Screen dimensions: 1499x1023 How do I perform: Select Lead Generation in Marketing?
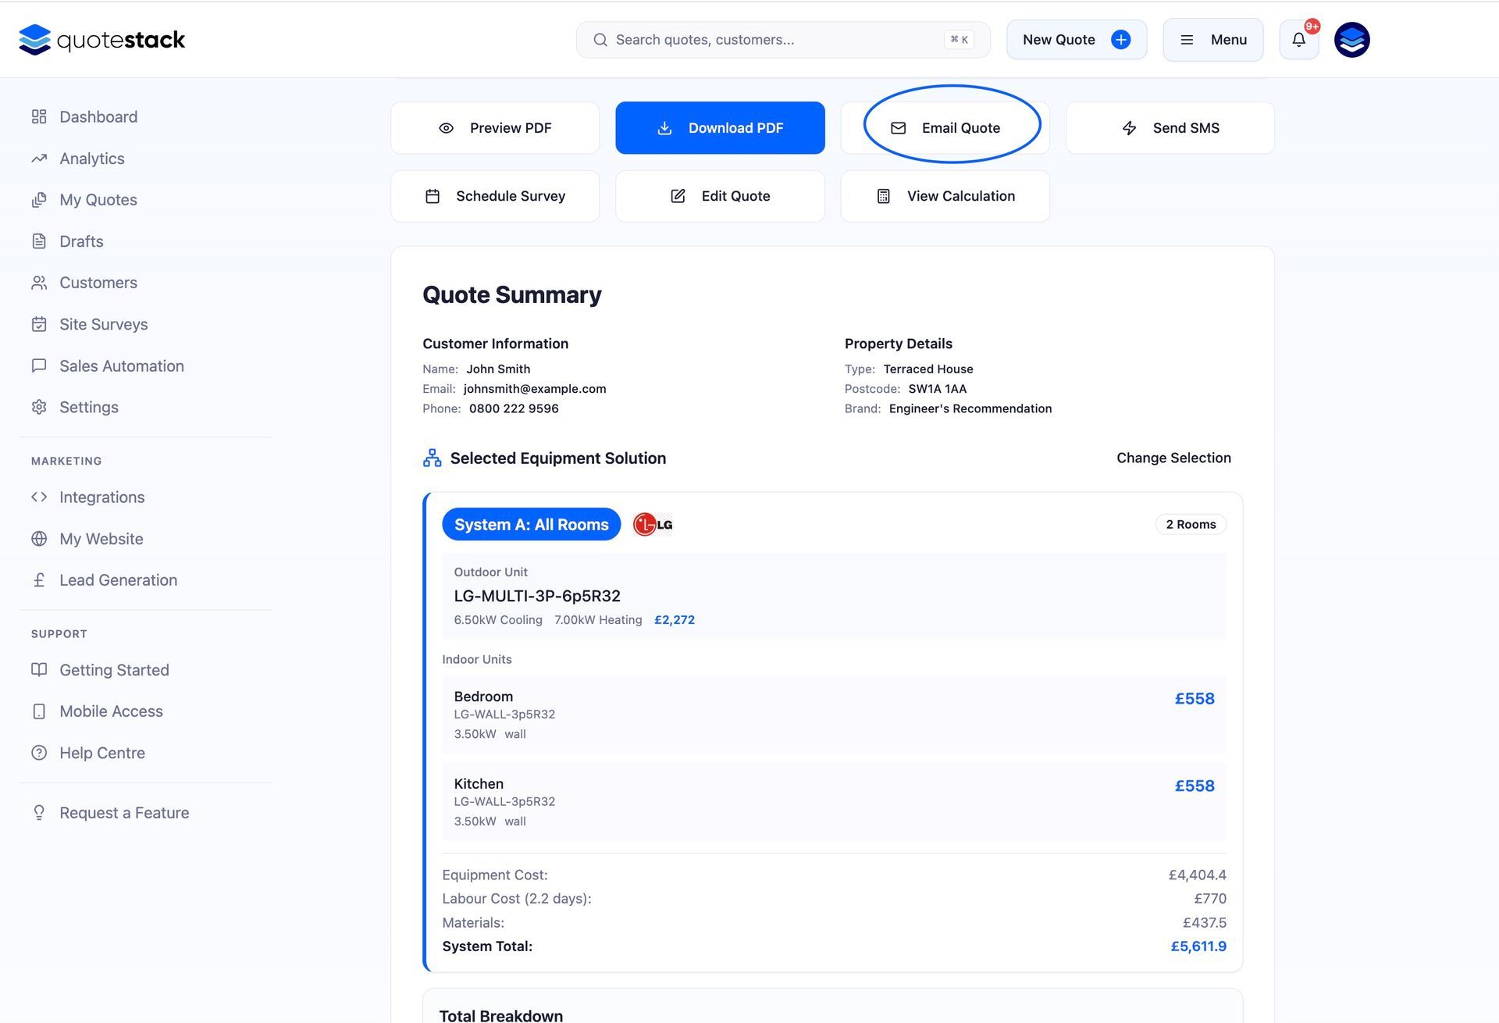tap(118, 580)
